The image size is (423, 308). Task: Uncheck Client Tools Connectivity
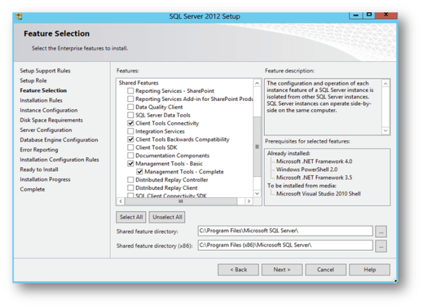pos(131,124)
